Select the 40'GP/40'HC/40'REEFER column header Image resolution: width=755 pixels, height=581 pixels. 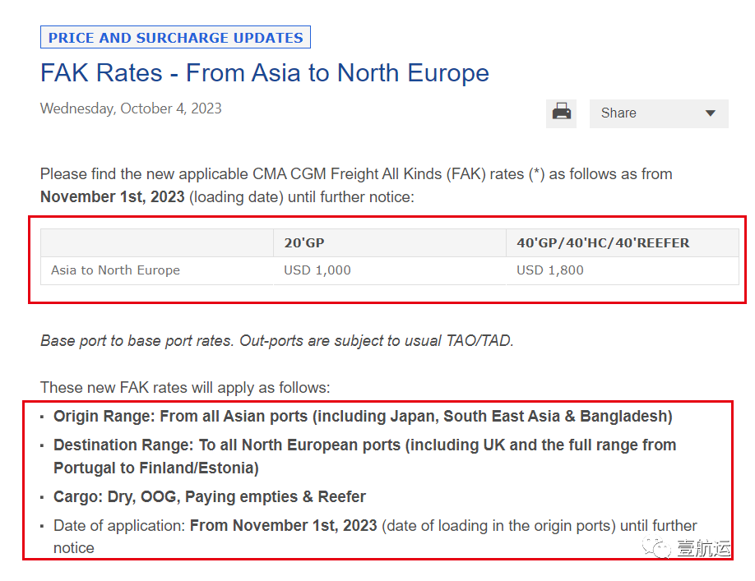(x=603, y=242)
